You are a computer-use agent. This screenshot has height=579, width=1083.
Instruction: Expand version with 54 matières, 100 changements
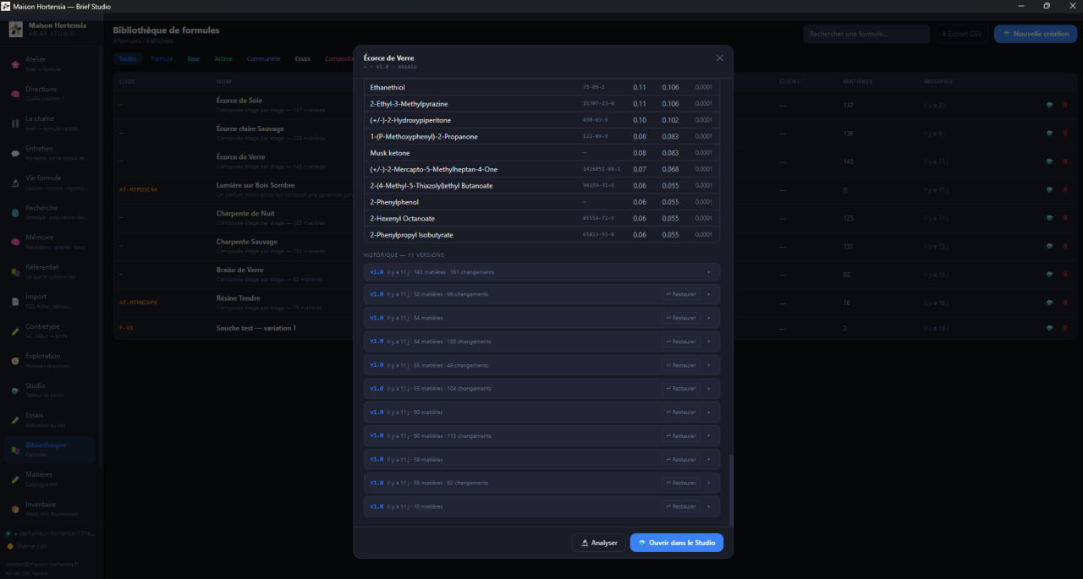click(708, 341)
